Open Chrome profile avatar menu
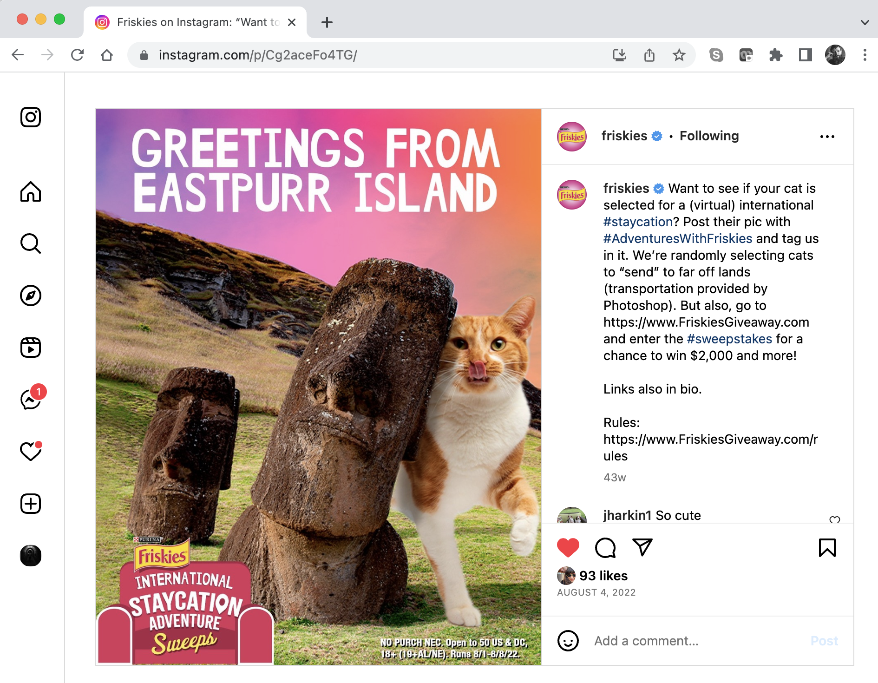This screenshot has height=683, width=878. (835, 55)
